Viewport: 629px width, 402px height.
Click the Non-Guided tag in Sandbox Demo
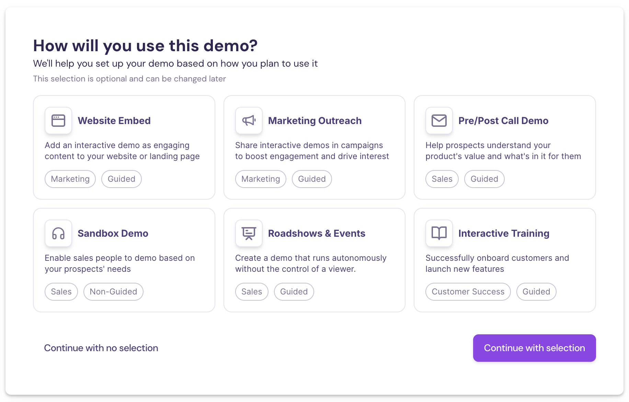(113, 292)
